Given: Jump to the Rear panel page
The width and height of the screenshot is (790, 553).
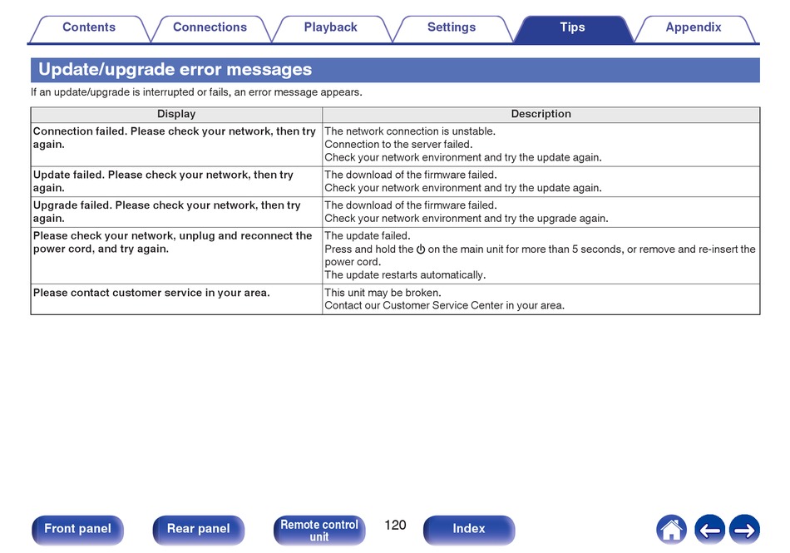Looking at the screenshot, I should 199,530.
